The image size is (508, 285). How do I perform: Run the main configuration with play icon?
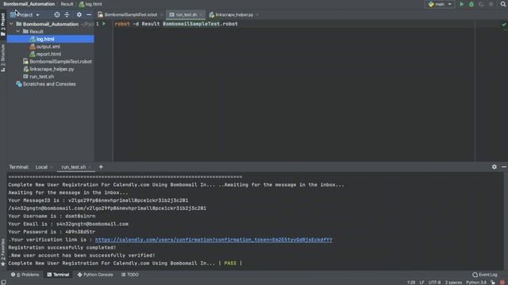pyautogui.click(x=462, y=4)
